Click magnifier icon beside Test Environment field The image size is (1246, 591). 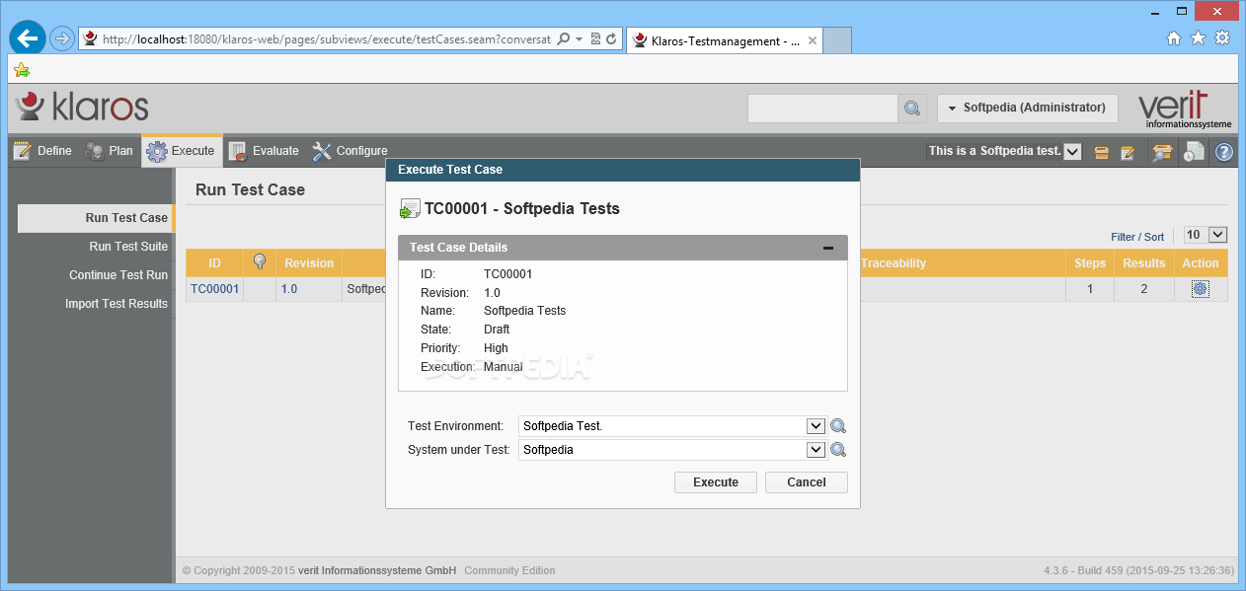[838, 426]
